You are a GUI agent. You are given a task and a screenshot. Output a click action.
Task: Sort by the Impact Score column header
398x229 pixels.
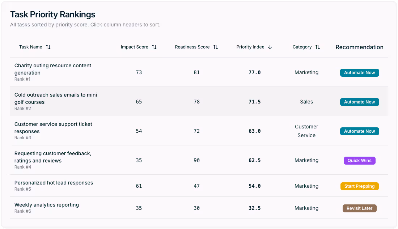[x=135, y=47]
